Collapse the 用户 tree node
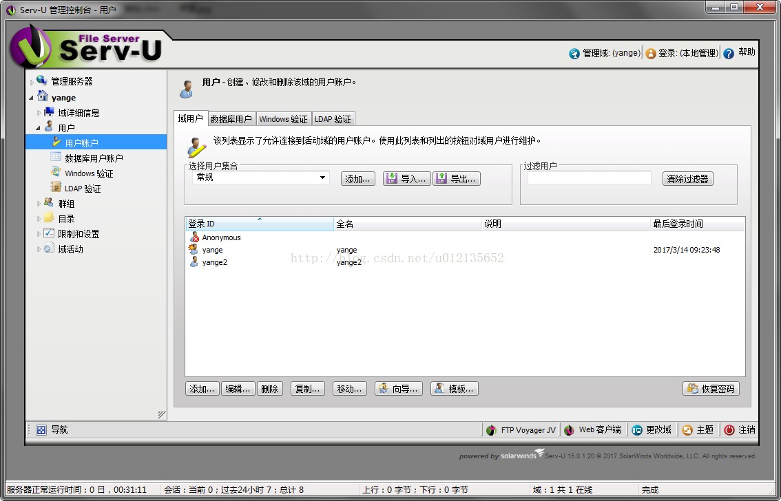This screenshot has width=781, height=501. coord(39,128)
